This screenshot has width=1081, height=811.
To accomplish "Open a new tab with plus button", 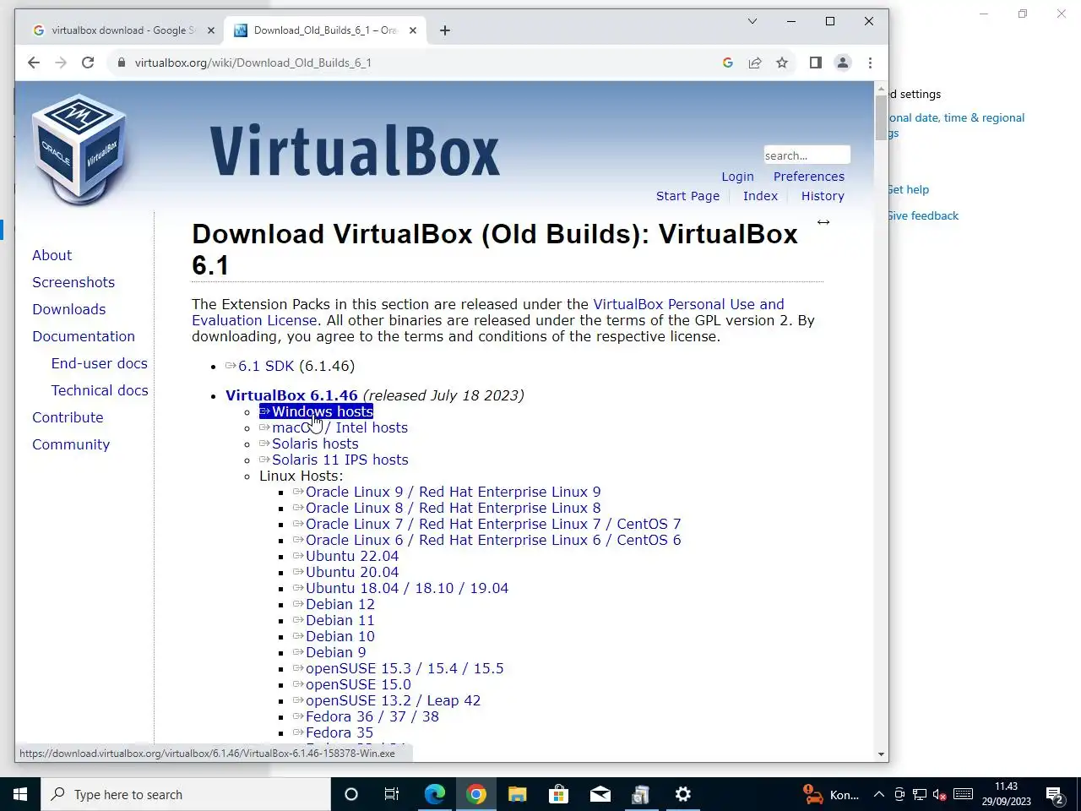I will 445,30.
